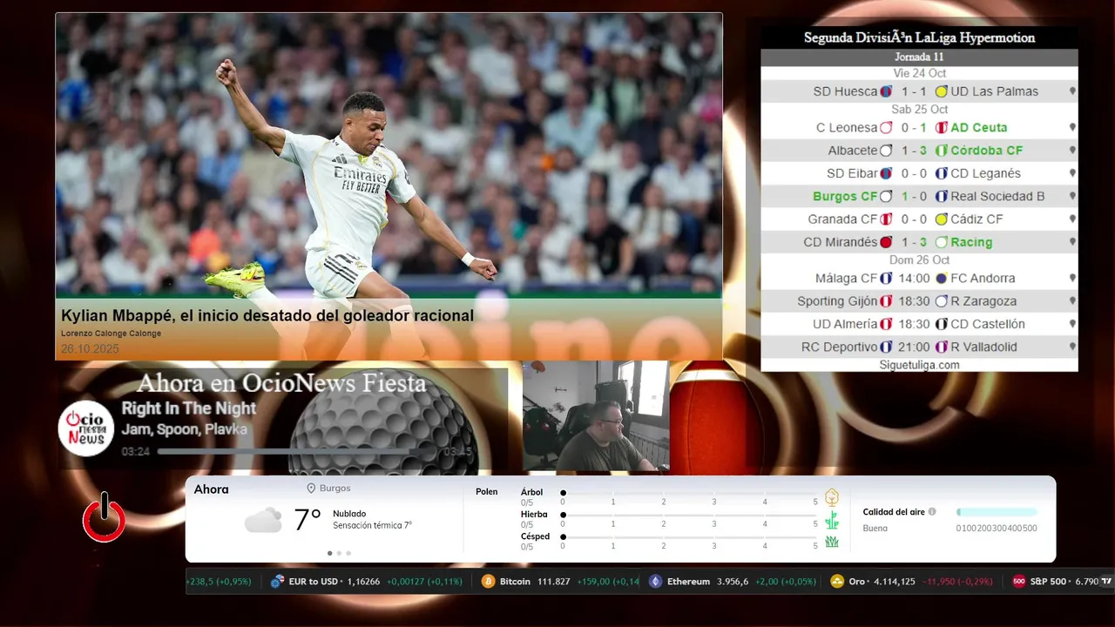Click the Burgos location pin icon
Image resolution: width=1115 pixels, height=627 pixels.
tap(311, 489)
